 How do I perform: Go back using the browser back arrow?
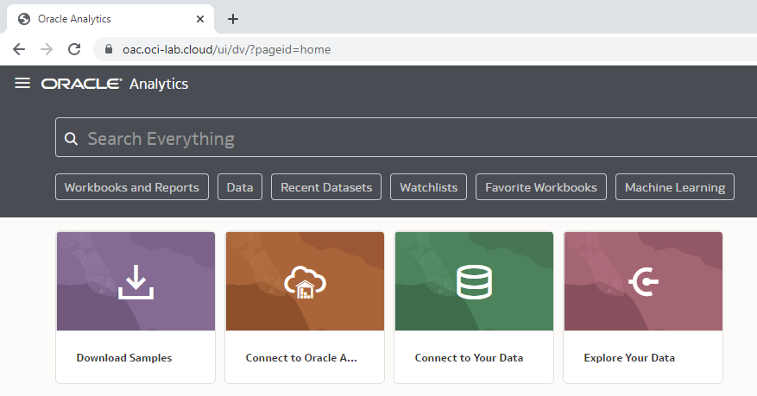(x=19, y=49)
